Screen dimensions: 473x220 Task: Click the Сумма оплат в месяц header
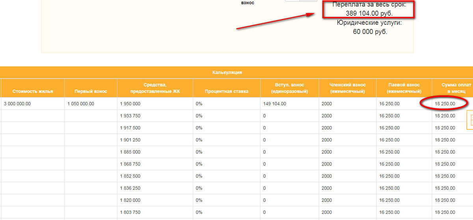(453, 88)
